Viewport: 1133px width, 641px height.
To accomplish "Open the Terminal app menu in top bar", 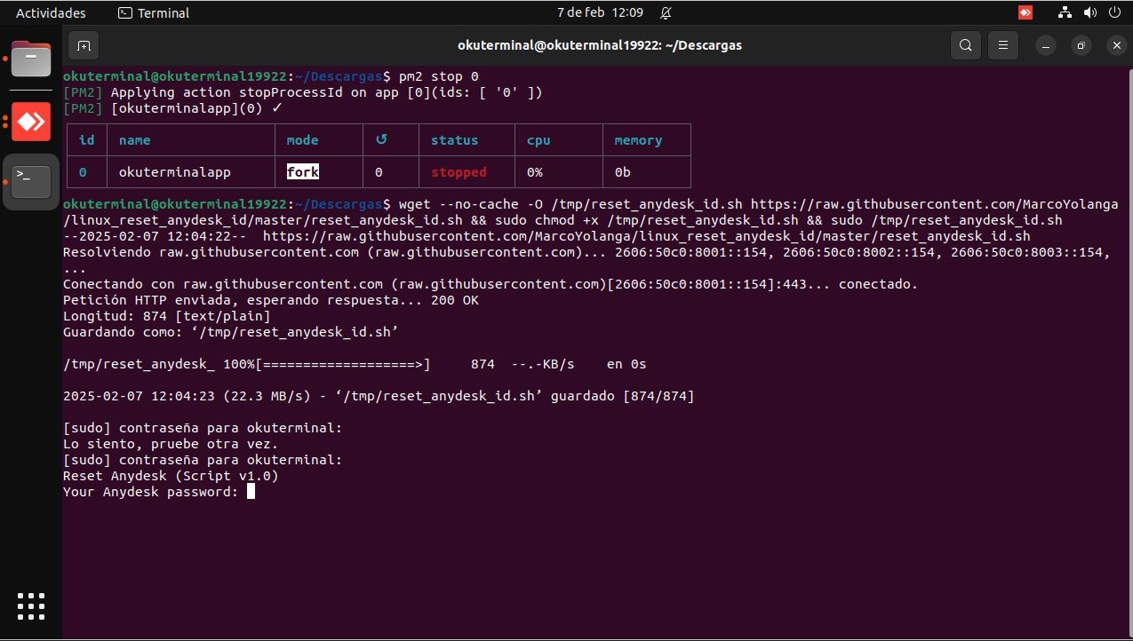I will coord(154,13).
